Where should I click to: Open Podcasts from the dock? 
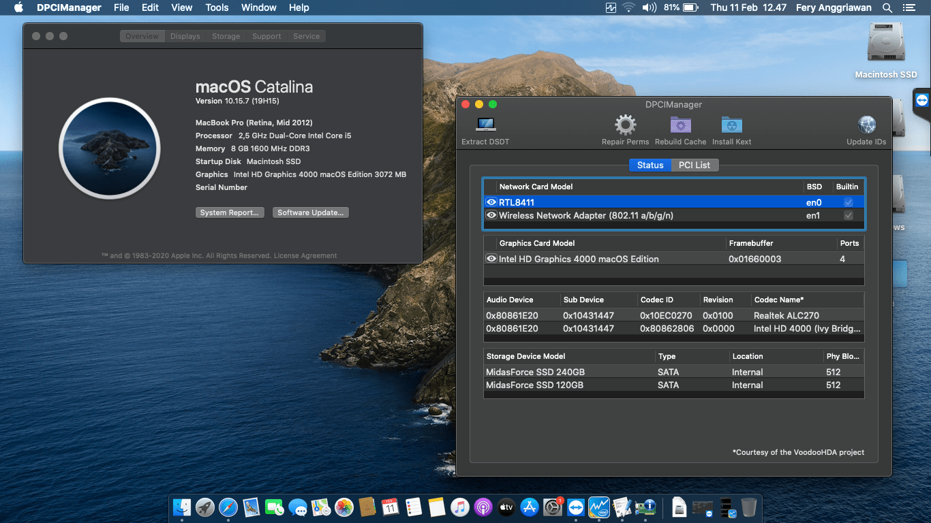483,507
